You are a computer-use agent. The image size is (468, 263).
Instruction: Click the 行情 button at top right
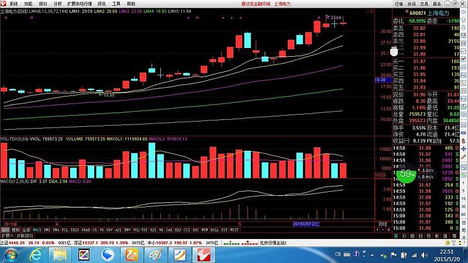click(399, 4)
